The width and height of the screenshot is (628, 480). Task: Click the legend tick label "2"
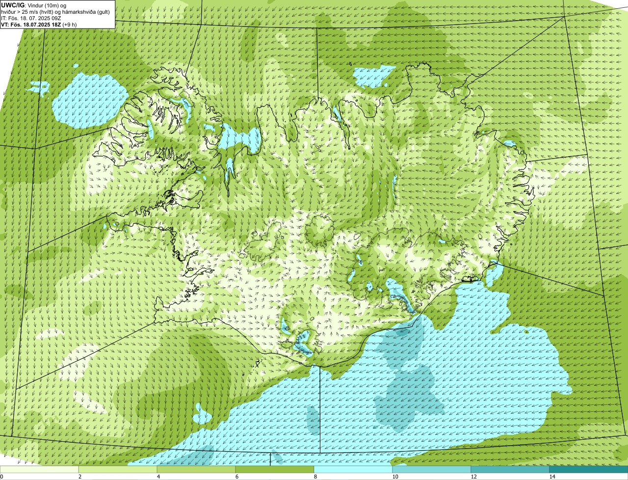click(79, 477)
